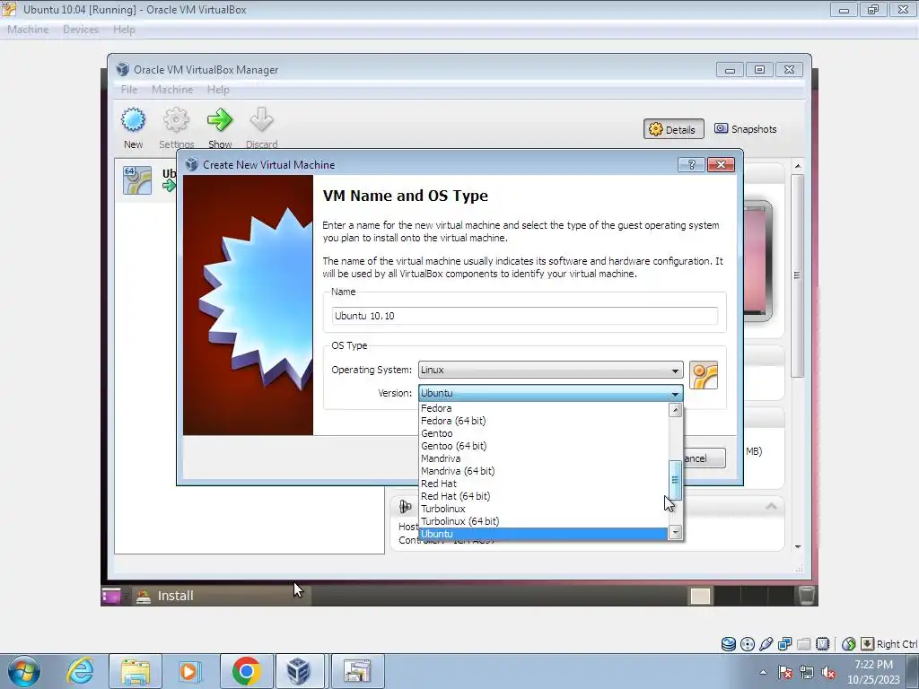Click the details pane vertical scrollbar in the Manager
The height and width of the screenshot is (689, 919).
click(x=797, y=275)
